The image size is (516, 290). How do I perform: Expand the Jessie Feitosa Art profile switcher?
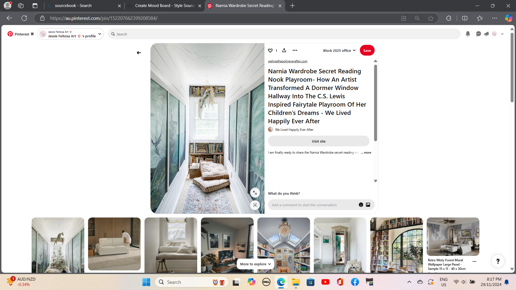tap(100, 34)
